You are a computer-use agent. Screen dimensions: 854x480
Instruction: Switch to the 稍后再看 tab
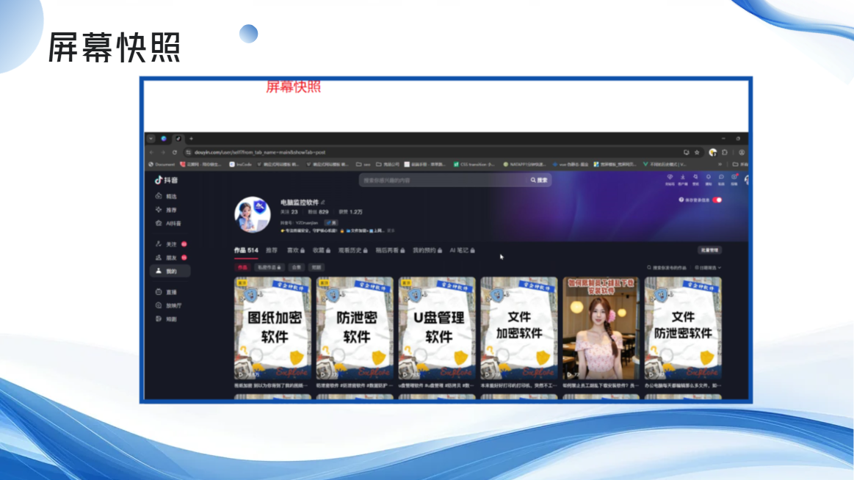click(390, 250)
